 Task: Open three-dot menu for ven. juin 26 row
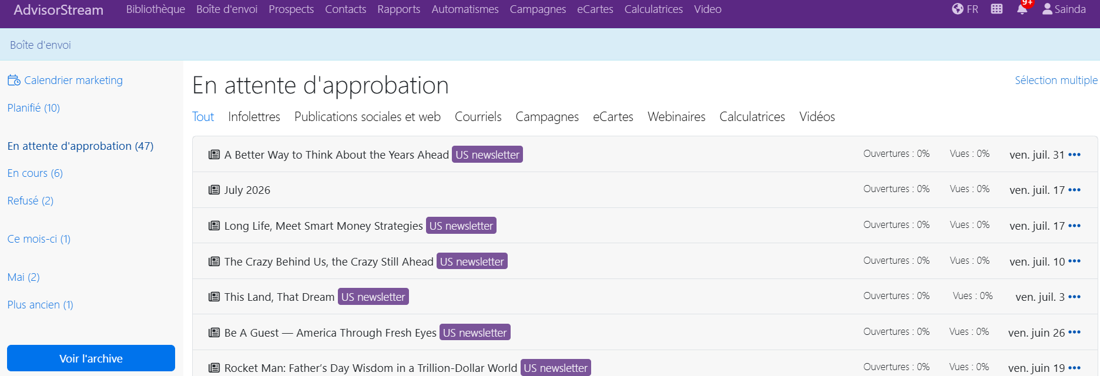(1075, 332)
